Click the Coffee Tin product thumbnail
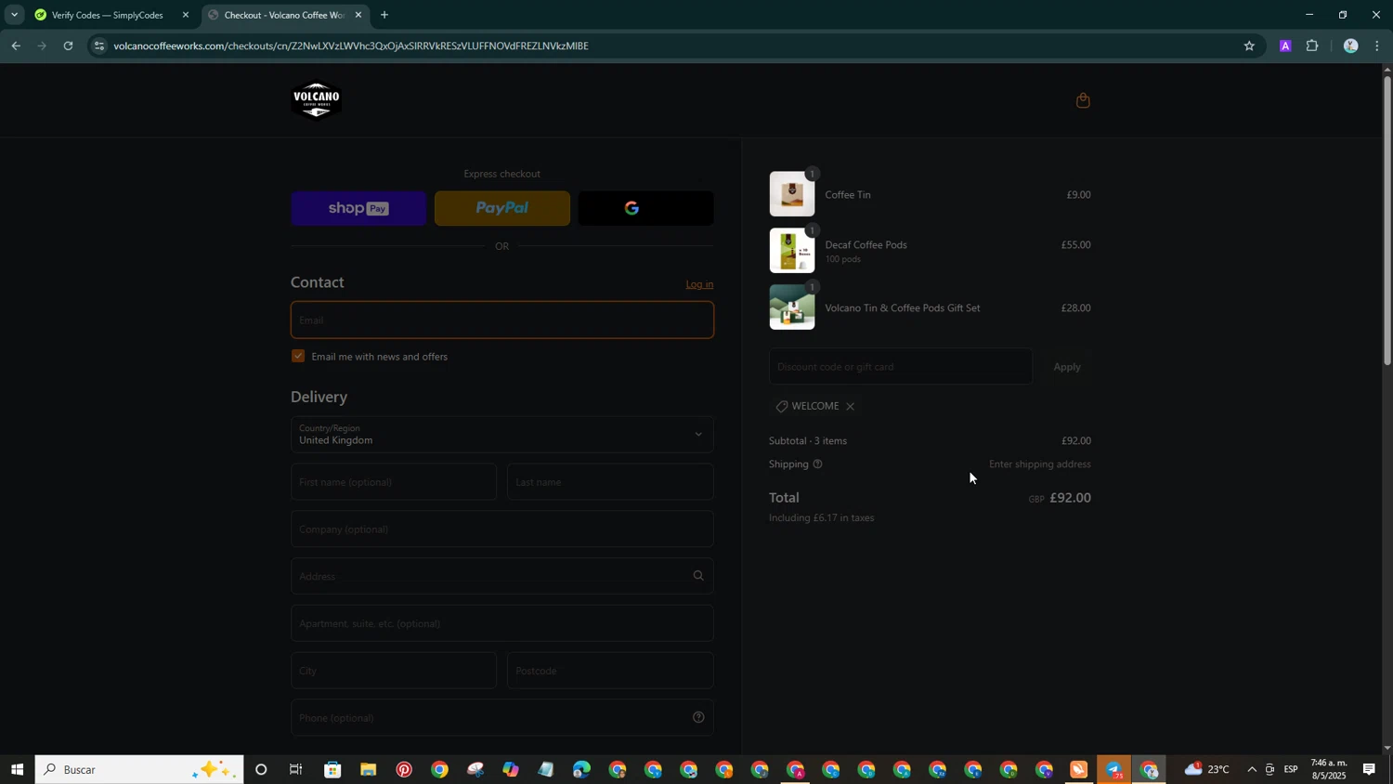This screenshot has height=784, width=1393. coord(792,194)
